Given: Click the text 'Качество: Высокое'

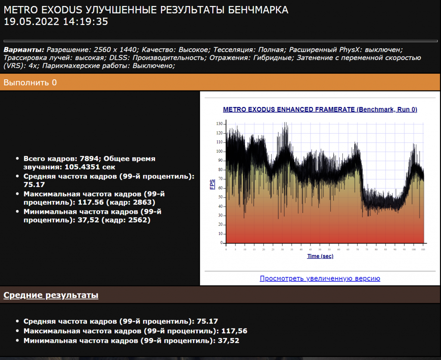Looking at the screenshot, I should (176, 50).
